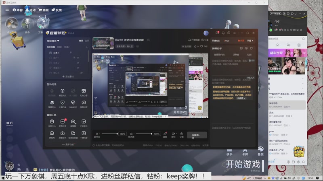Open the messages icon with red dot
The height and width of the screenshot is (181, 323).
(217, 33)
